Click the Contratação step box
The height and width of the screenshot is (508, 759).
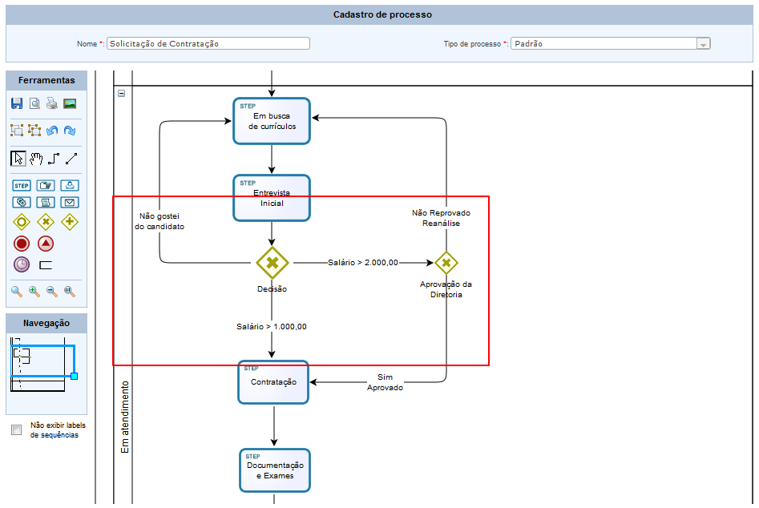(273, 382)
